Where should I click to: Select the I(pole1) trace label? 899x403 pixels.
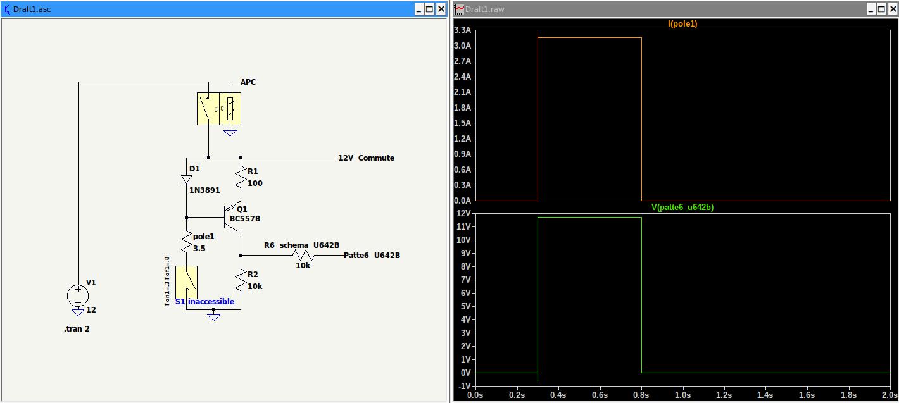[x=682, y=24]
